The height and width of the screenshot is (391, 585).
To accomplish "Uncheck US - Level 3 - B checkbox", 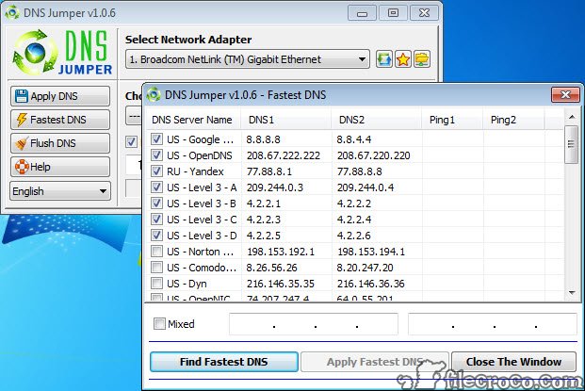I will tap(156, 204).
